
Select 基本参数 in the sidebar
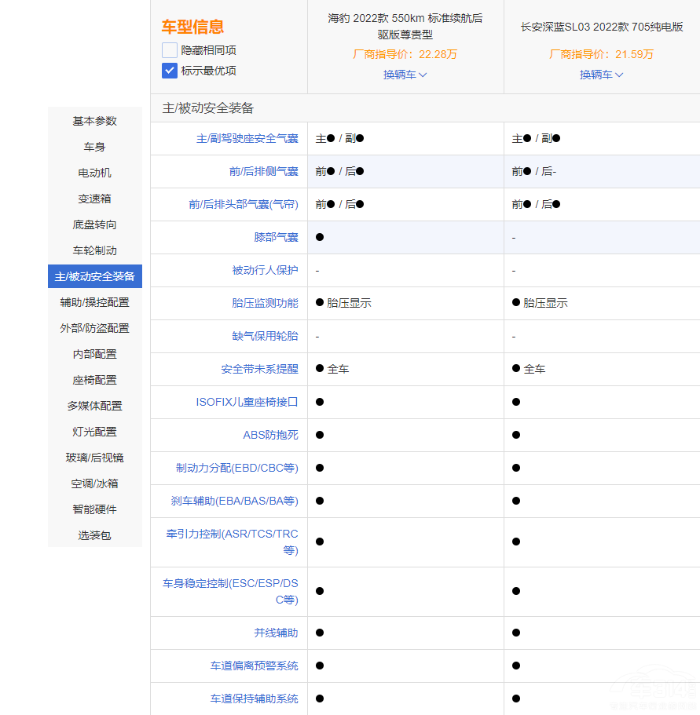[95, 121]
